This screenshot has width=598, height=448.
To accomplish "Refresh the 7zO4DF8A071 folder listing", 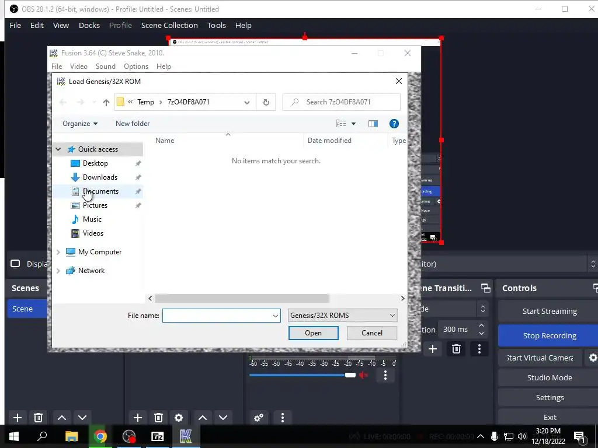I will click(x=266, y=102).
